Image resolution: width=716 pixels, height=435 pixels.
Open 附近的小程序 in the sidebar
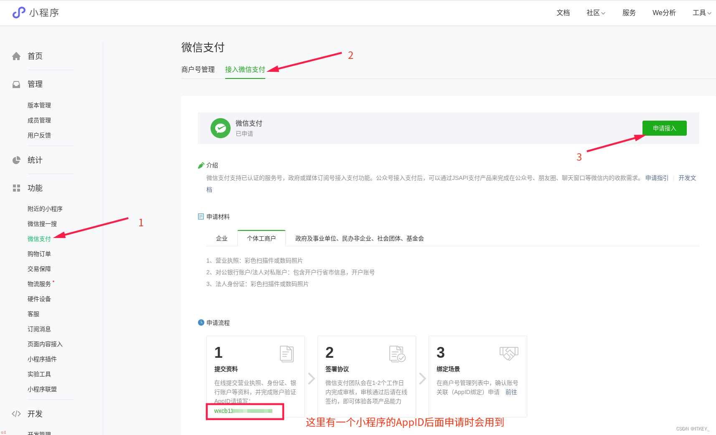coord(45,209)
